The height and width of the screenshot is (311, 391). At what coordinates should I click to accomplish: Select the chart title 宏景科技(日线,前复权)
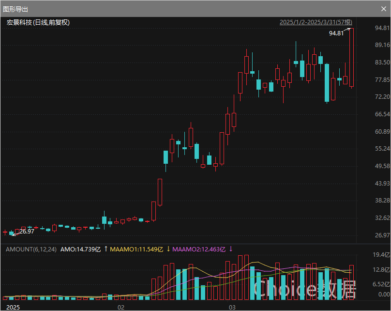click(38, 22)
